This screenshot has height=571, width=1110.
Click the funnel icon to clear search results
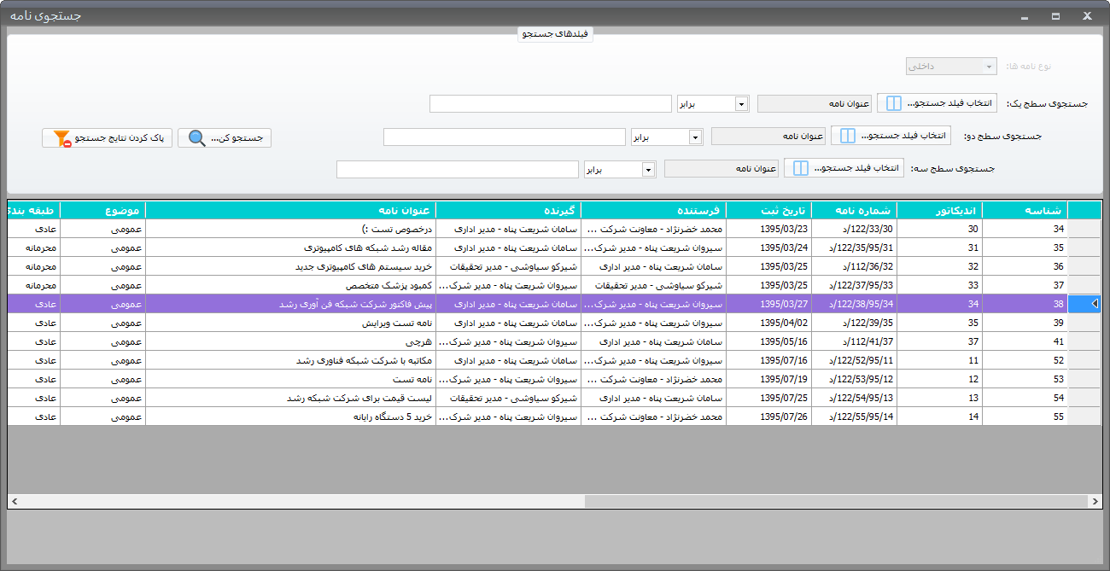(61, 138)
